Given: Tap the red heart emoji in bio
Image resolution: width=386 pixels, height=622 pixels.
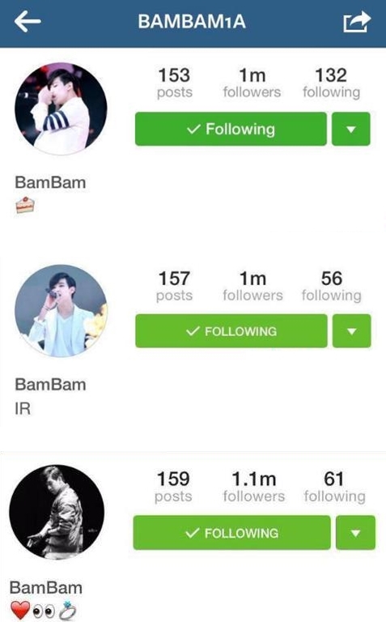Looking at the screenshot, I should 20,610.
